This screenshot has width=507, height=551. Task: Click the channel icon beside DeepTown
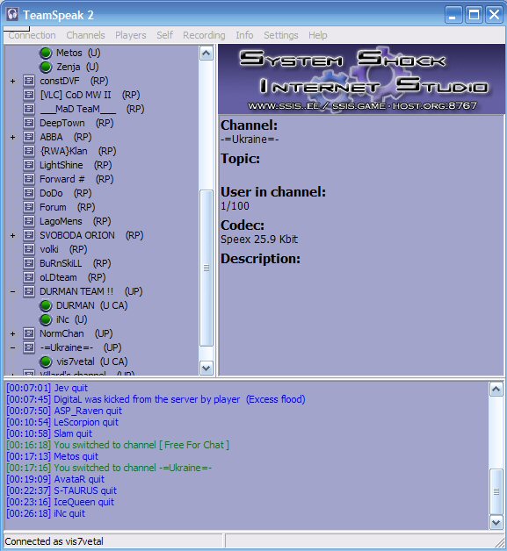29,123
